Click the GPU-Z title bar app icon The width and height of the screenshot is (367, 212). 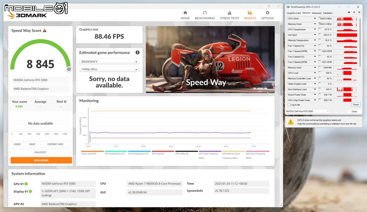tap(288, 7)
